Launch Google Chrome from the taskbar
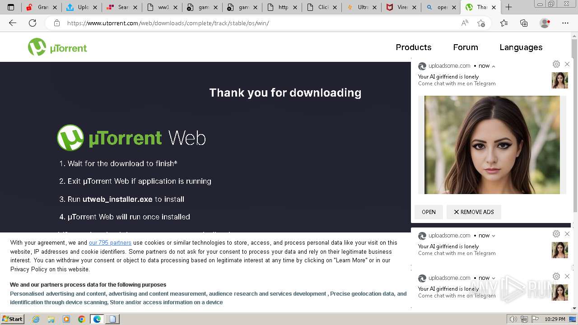 82,319
